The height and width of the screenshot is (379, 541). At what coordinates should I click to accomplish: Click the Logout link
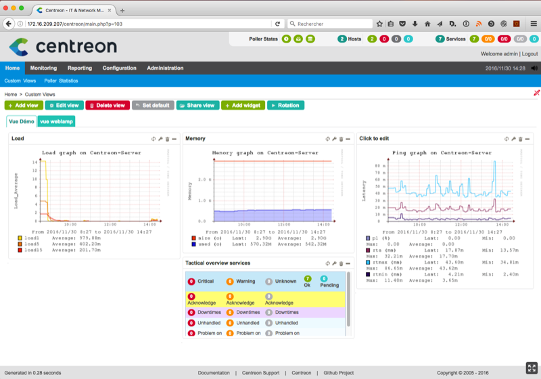[530, 53]
